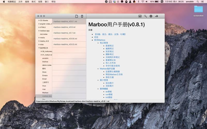Viewport: 207px width, 129px height.
Task: Follow the run模板 link
Action: pos(109,94)
